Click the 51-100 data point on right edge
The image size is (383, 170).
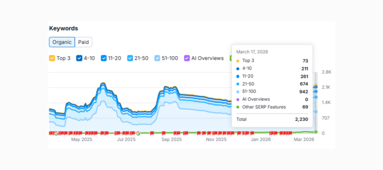click(316, 111)
